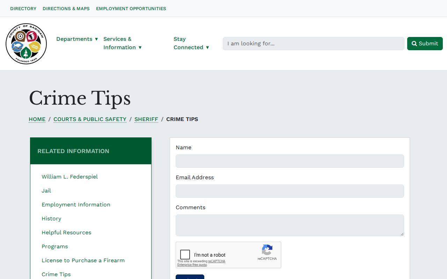447x279 pixels.
Task: Open Helpful Resources in sidebar
Action: click(x=66, y=233)
